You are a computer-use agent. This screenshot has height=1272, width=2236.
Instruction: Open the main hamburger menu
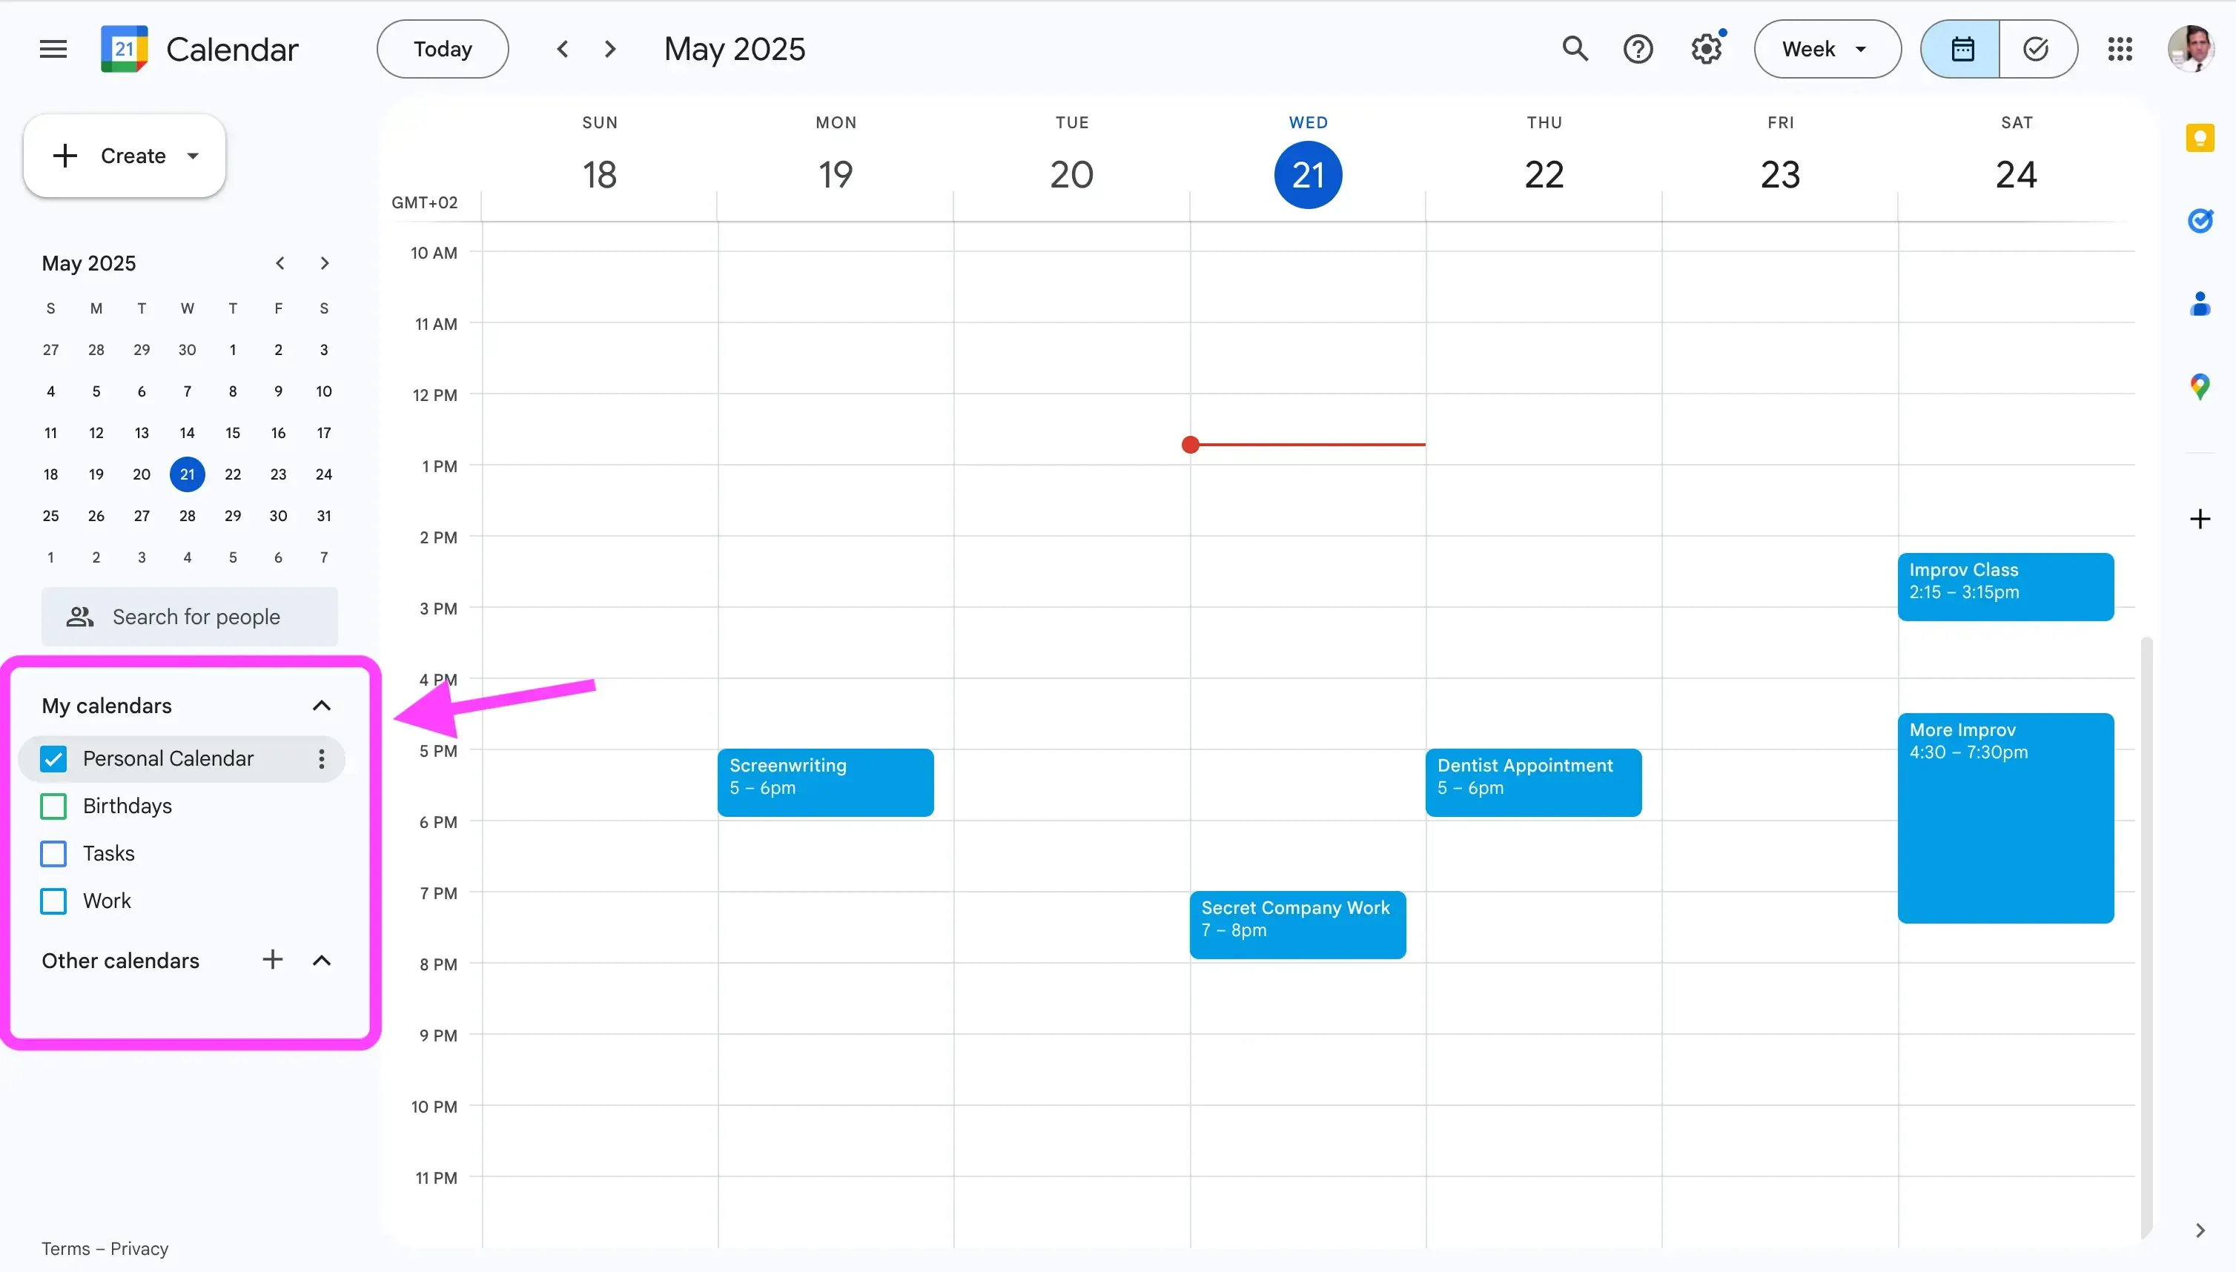[52, 48]
